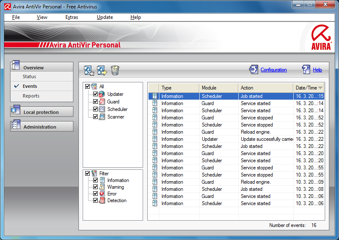Go to the Reports page in sidebar

[31, 96]
